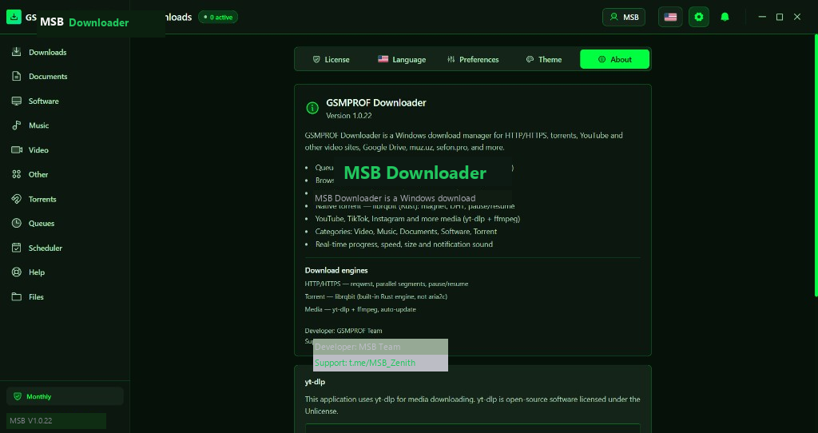Click the Monthly license badge

click(x=65, y=396)
